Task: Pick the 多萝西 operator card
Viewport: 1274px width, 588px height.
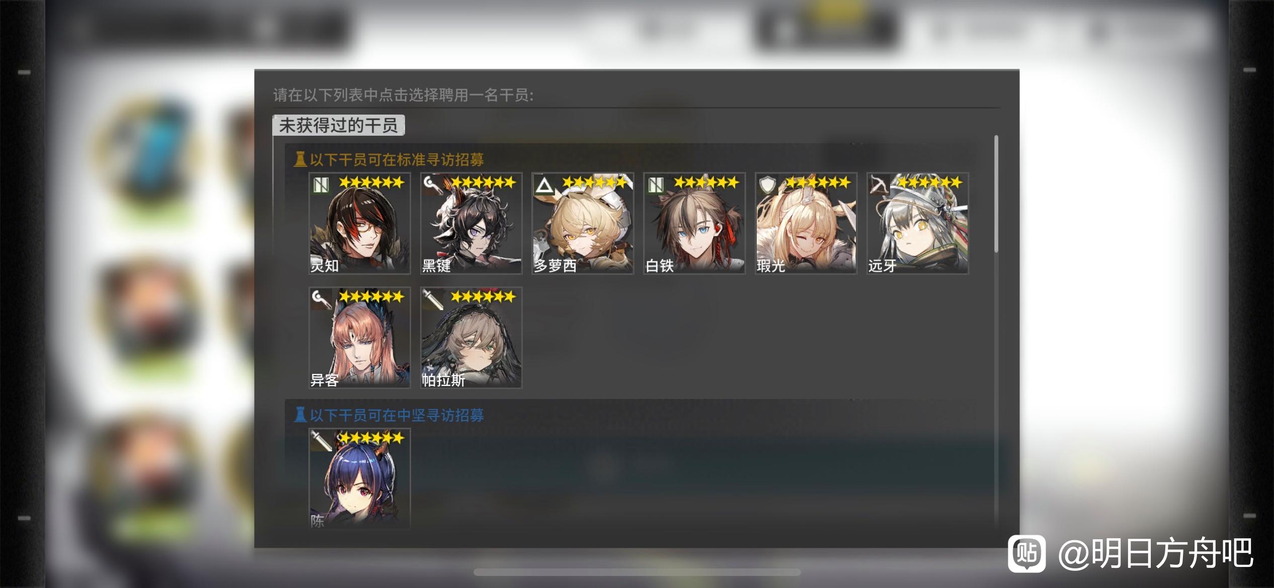Action: [583, 224]
